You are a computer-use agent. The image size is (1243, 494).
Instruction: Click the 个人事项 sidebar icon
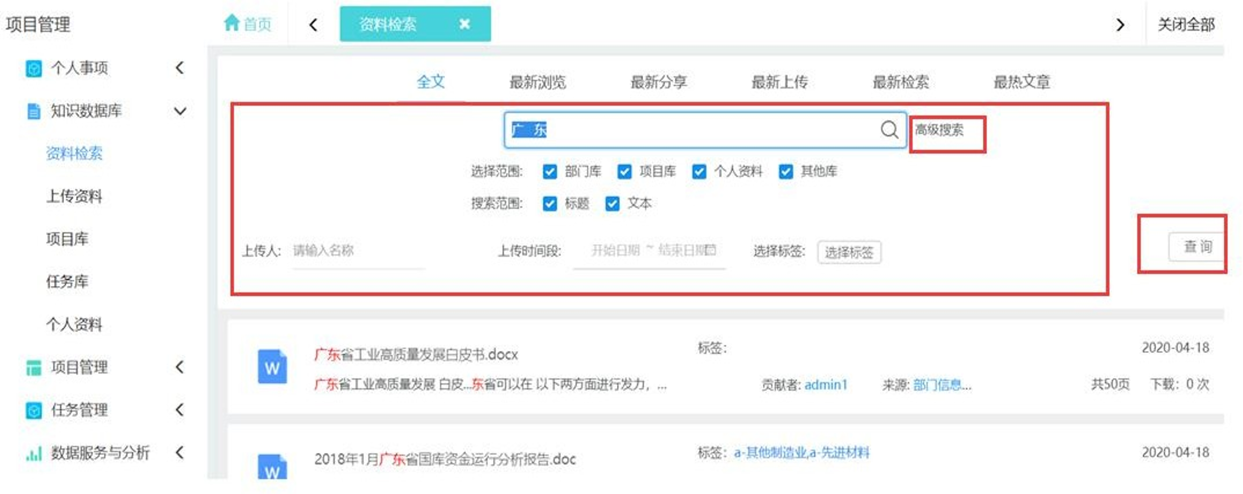coord(34,68)
